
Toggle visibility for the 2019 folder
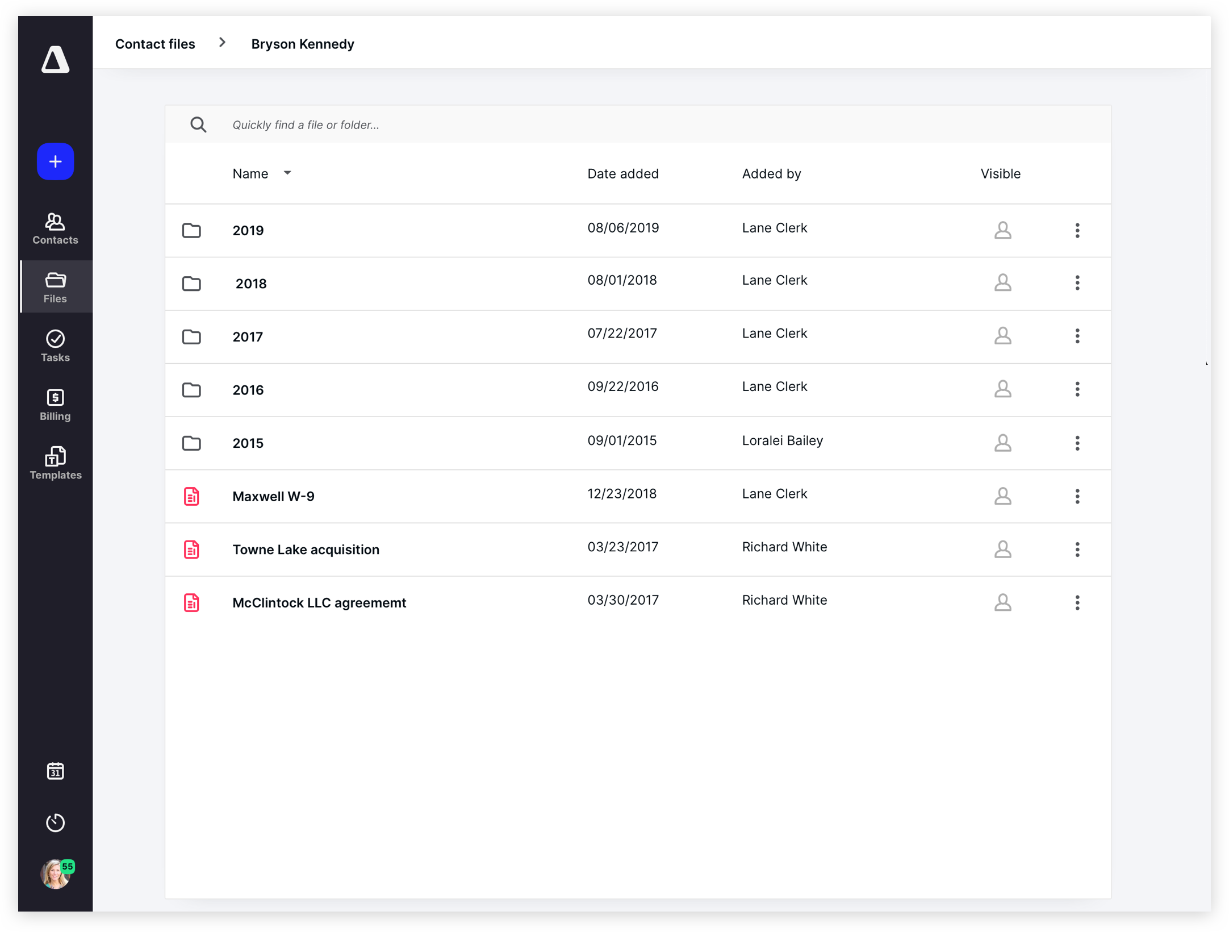pyautogui.click(x=1002, y=230)
